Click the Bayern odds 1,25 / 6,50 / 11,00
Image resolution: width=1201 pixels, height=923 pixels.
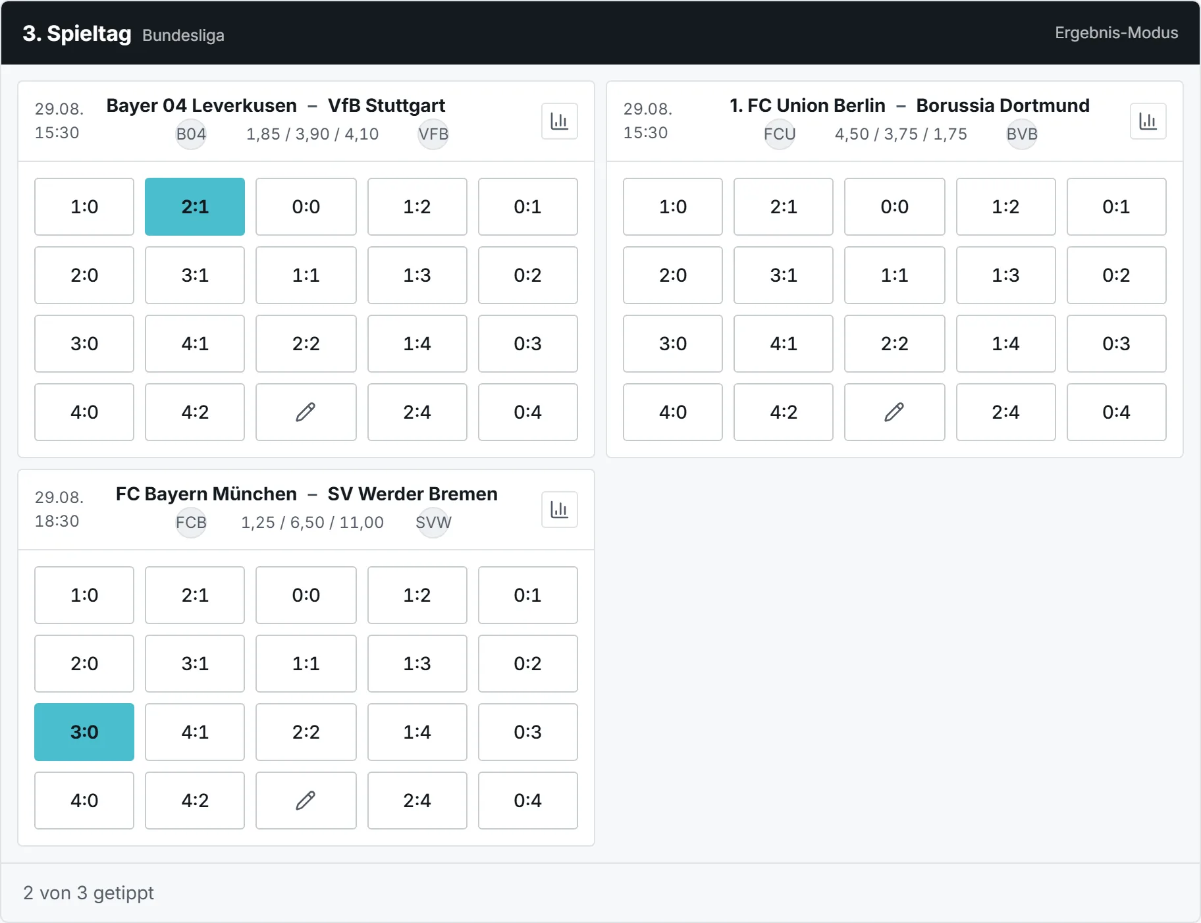click(x=312, y=523)
